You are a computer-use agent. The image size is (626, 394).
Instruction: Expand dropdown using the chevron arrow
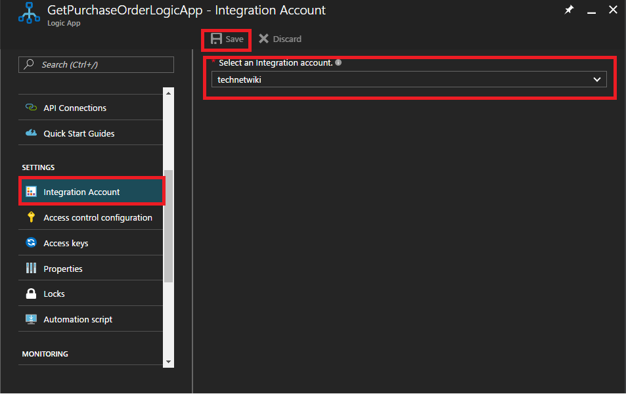click(597, 79)
